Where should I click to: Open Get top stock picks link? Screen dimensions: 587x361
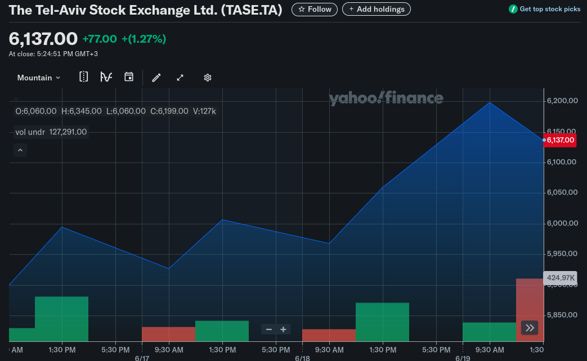tap(545, 9)
